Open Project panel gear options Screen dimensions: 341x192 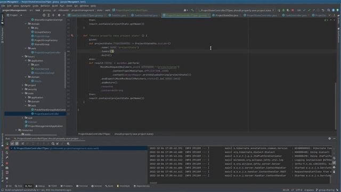tap(59, 15)
